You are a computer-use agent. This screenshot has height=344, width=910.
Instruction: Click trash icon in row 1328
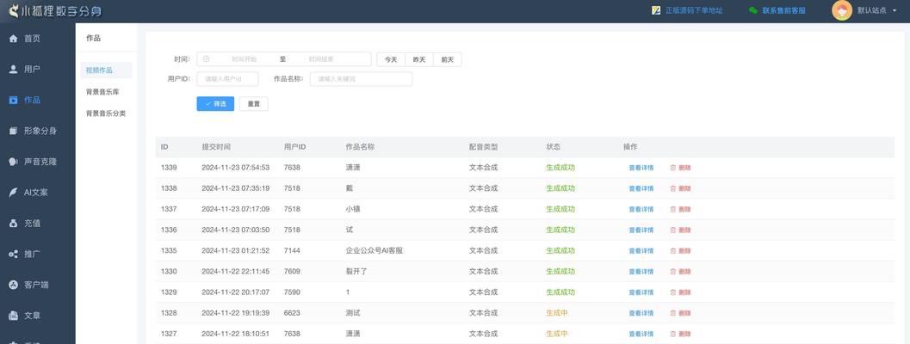673,313
